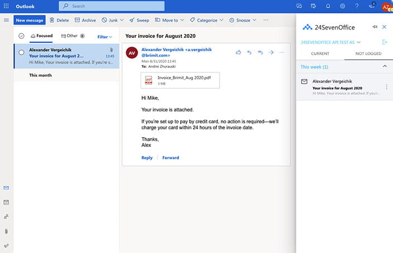Click the Forward link below message
Viewport: 393px width, 253px height.
click(x=171, y=158)
